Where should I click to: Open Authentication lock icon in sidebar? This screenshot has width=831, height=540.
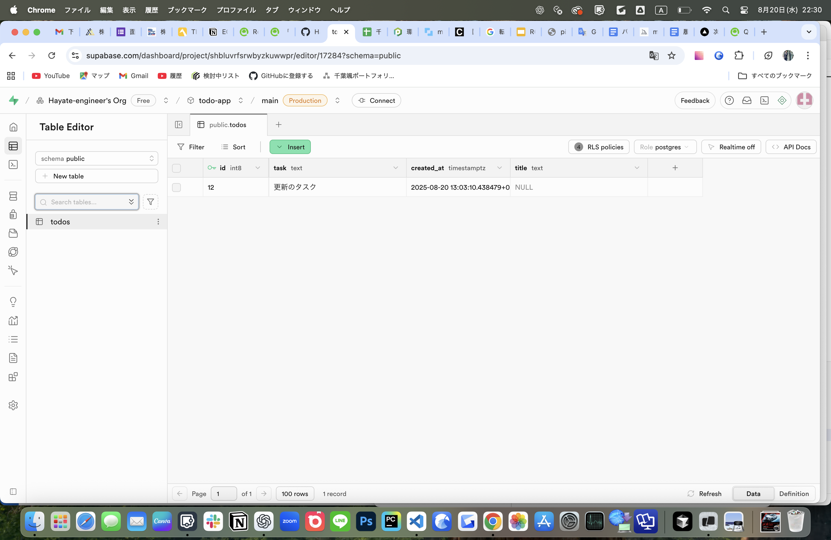click(13, 214)
